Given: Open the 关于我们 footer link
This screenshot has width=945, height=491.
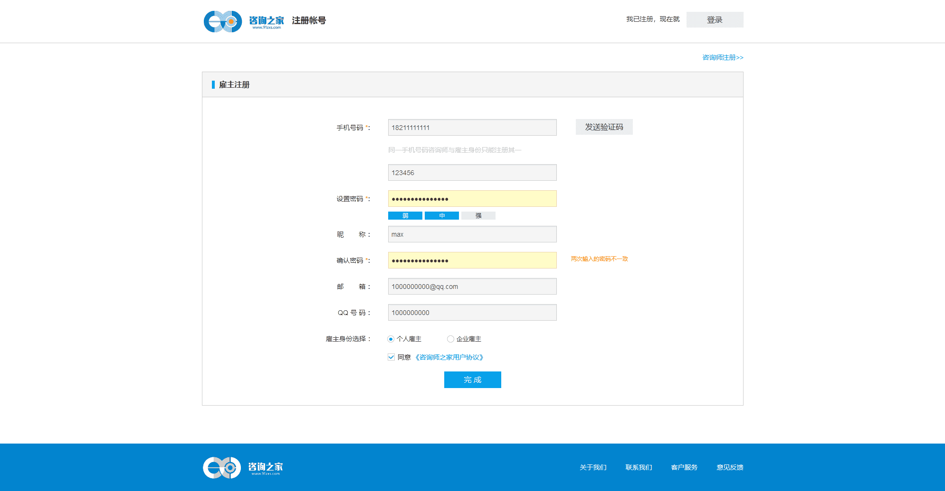Looking at the screenshot, I should pos(593,467).
